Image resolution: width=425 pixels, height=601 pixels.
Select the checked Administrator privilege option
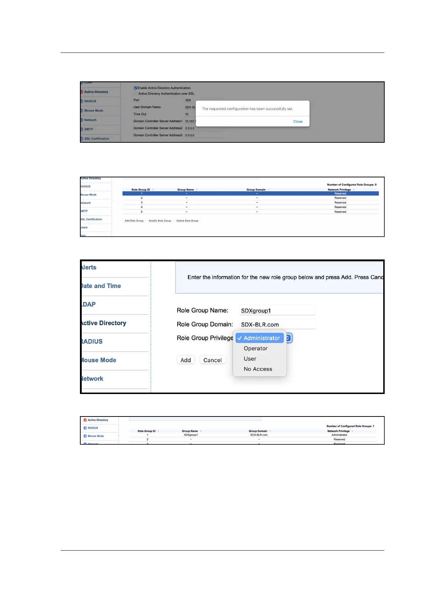(259, 338)
